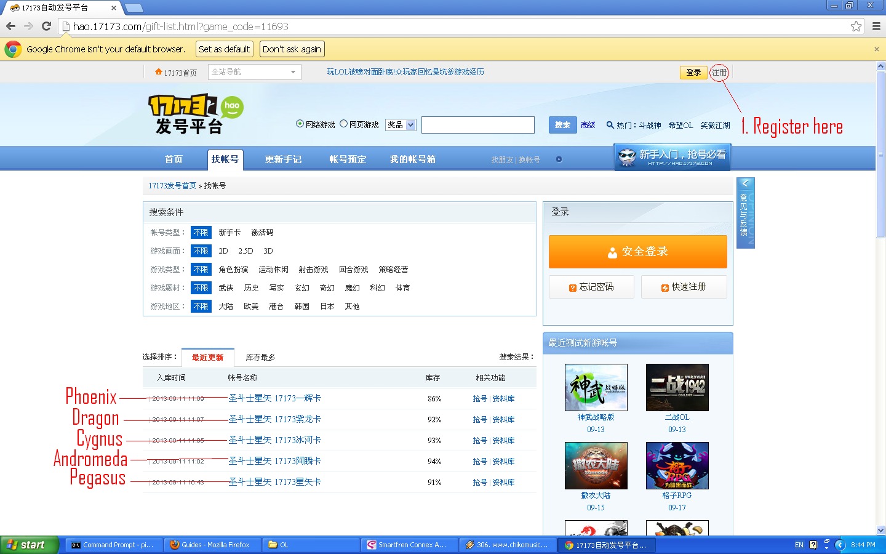Switch to Command Prompt taskbar item
886x554 pixels.
[113, 545]
